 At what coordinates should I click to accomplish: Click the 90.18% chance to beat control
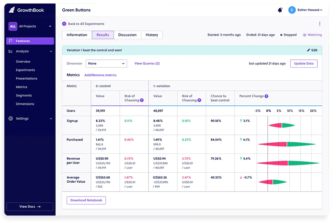[216, 121]
